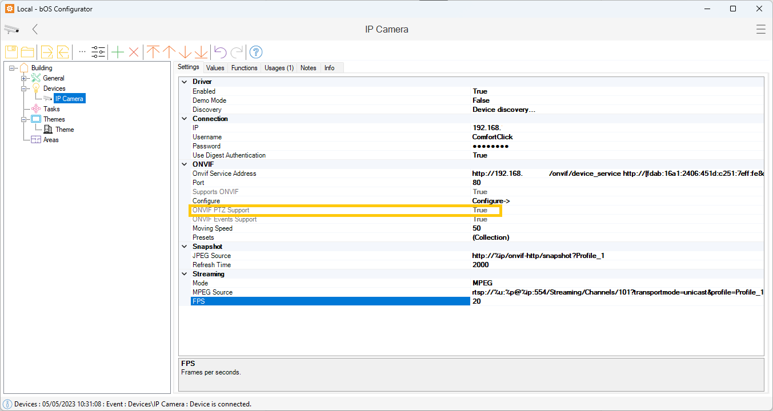The image size is (773, 411).
Task: Click the grey Redo icon
Action: click(x=237, y=52)
